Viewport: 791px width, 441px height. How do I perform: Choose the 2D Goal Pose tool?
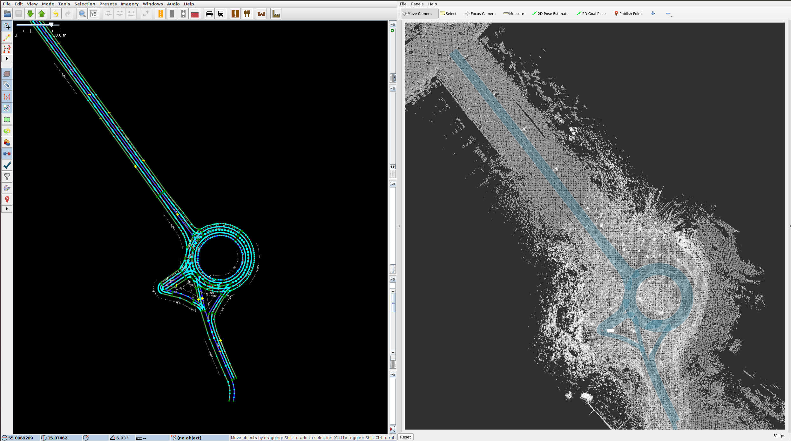coord(591,14)
